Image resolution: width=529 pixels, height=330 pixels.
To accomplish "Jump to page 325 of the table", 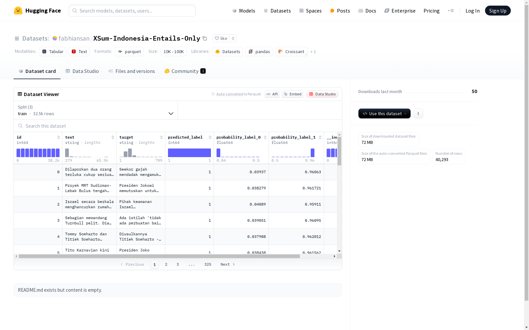I will point(208,264).
